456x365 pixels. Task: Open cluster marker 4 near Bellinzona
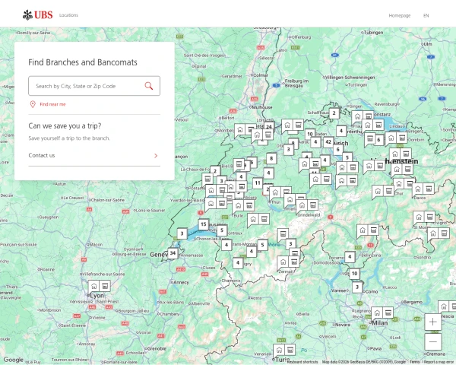point(350,257)
